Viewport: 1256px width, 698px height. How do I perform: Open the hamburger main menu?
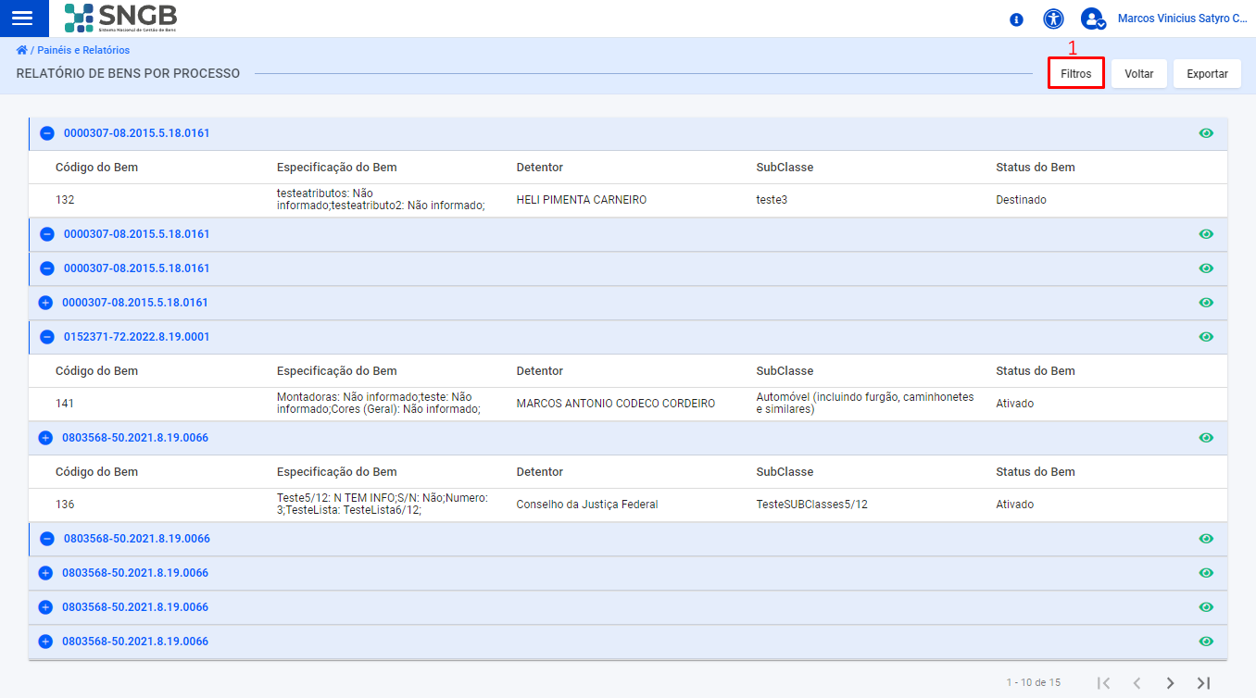[22, 18]
